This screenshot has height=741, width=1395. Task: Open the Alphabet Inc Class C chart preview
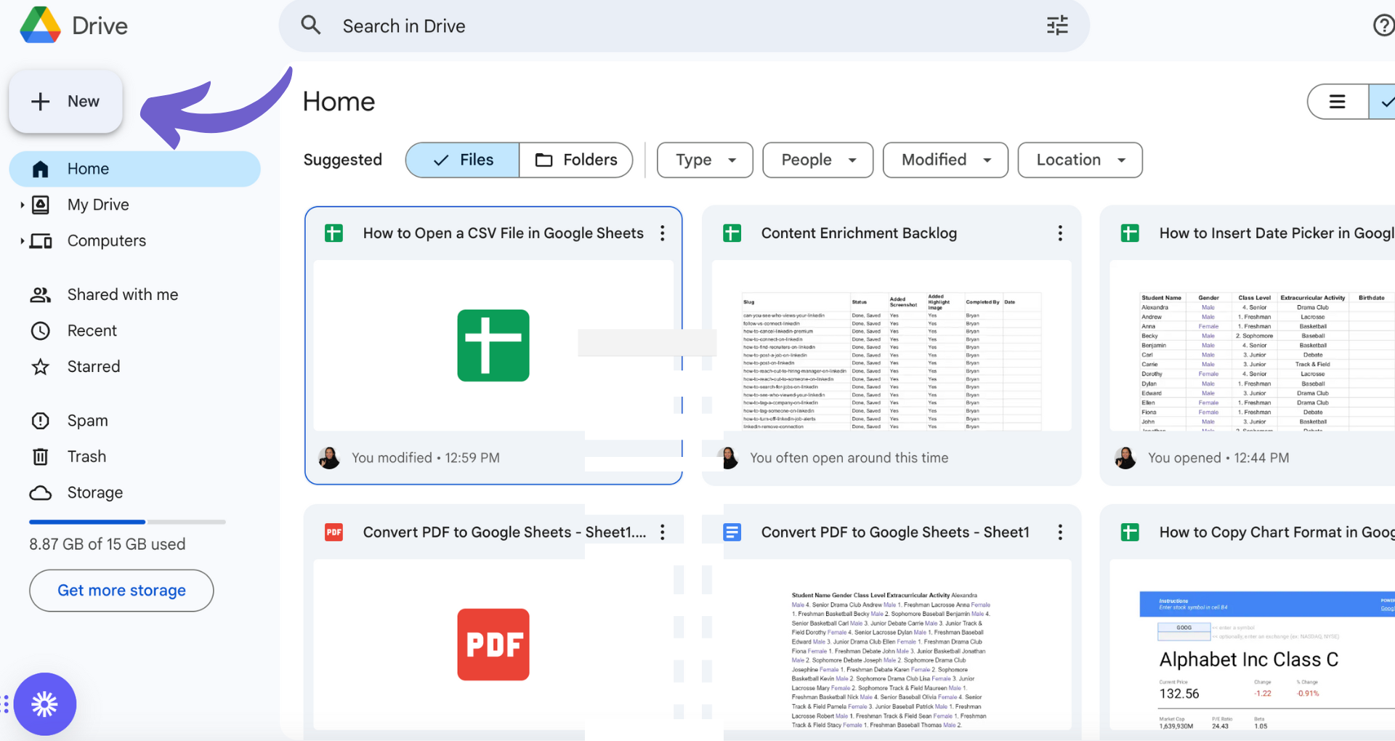coord(1253,644)
